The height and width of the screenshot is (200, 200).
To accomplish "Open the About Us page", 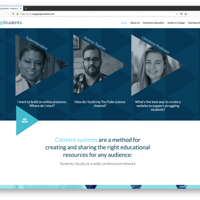I will click(x=135, y=23).
